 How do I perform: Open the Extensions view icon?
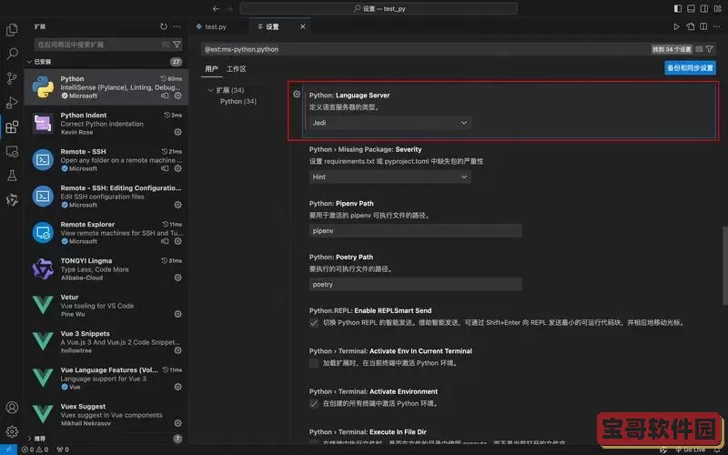coord(12,126)
